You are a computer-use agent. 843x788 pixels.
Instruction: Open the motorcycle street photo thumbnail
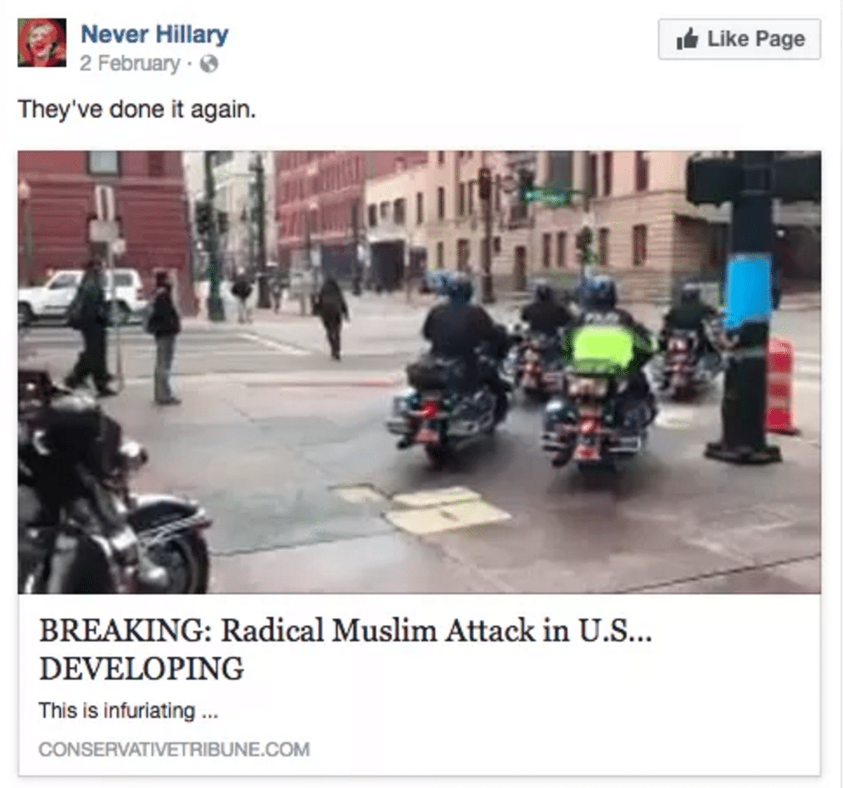pyautogui.click(x=419, y=372)
